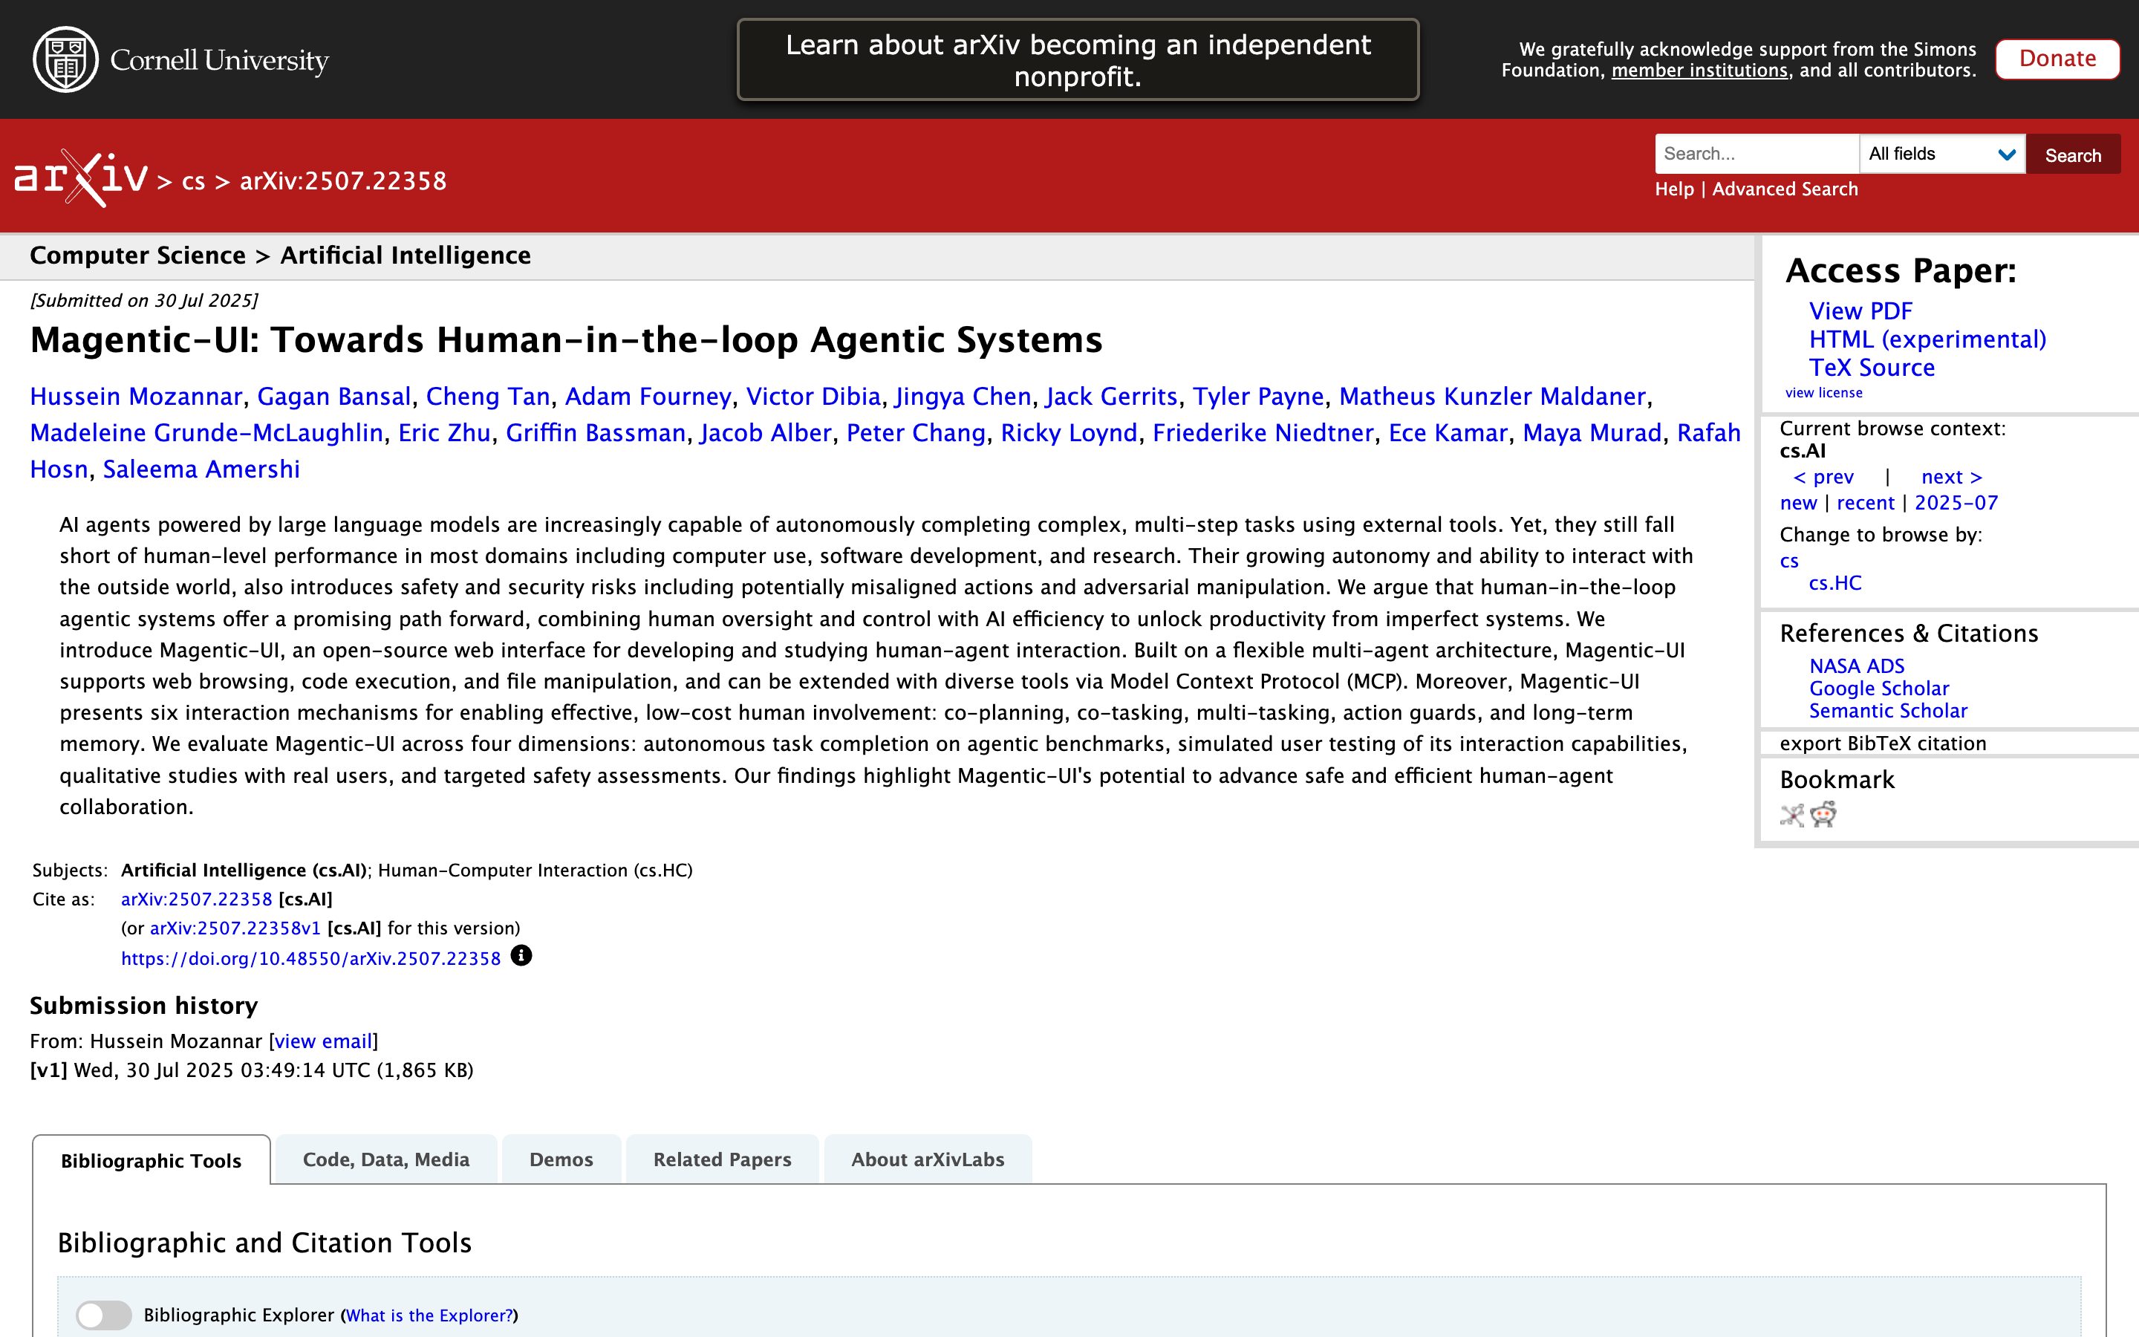Open the view license link
This screenshot has width=2139, height=1337.
click(1823, 394)
